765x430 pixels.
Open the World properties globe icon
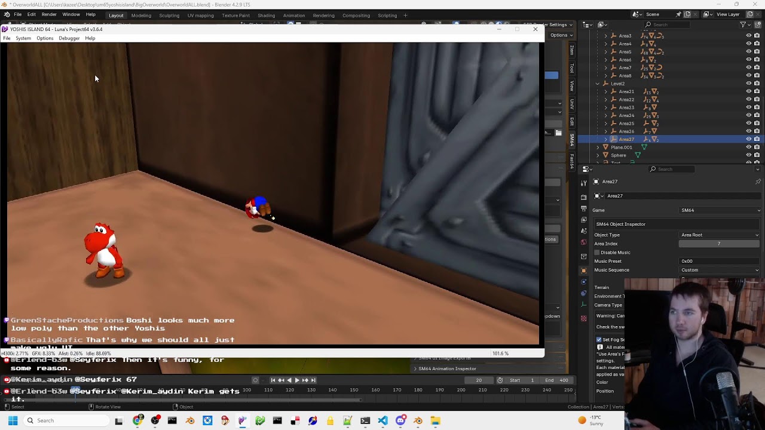[x=584, y=242]
